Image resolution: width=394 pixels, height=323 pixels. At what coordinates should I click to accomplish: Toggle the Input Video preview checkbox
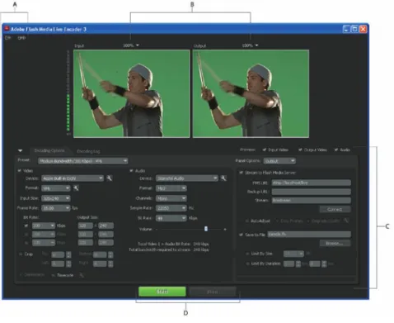pyautogui.click(x=265, y=150)
